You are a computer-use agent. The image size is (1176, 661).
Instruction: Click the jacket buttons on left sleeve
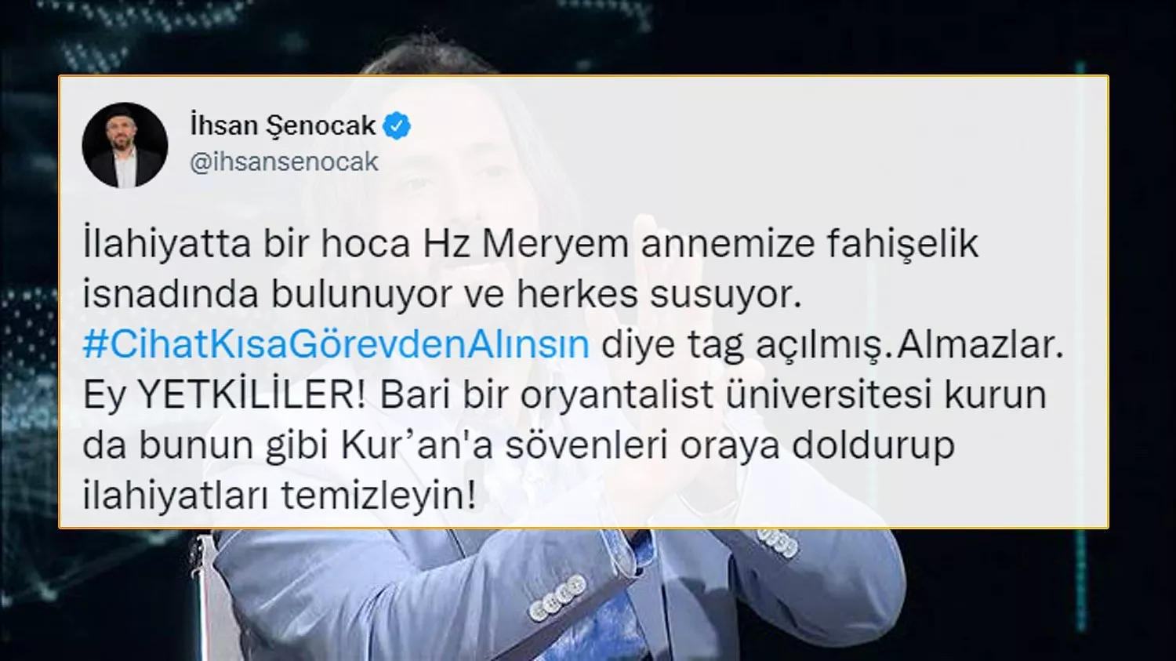(x=558, y=597)
